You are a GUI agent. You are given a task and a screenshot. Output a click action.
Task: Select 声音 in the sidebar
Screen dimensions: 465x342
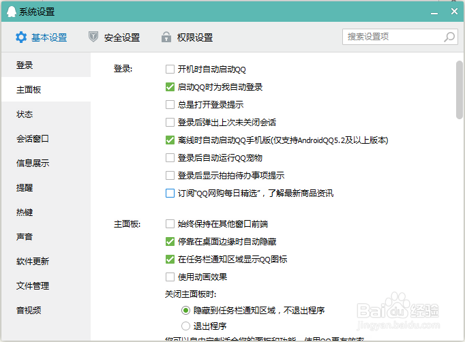tap(46, 237)
